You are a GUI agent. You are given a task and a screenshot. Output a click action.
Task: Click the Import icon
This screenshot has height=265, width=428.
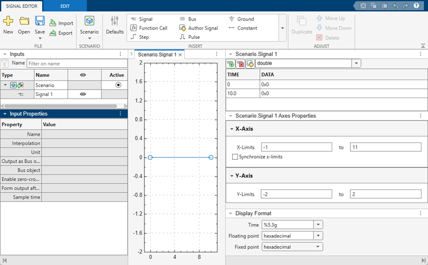(61, 23)
